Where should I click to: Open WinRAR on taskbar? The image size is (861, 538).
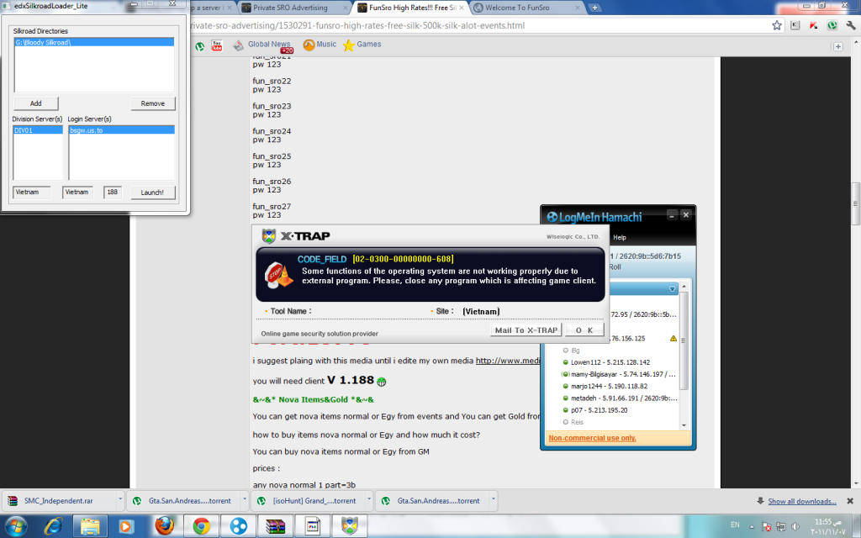pos(275,526)
